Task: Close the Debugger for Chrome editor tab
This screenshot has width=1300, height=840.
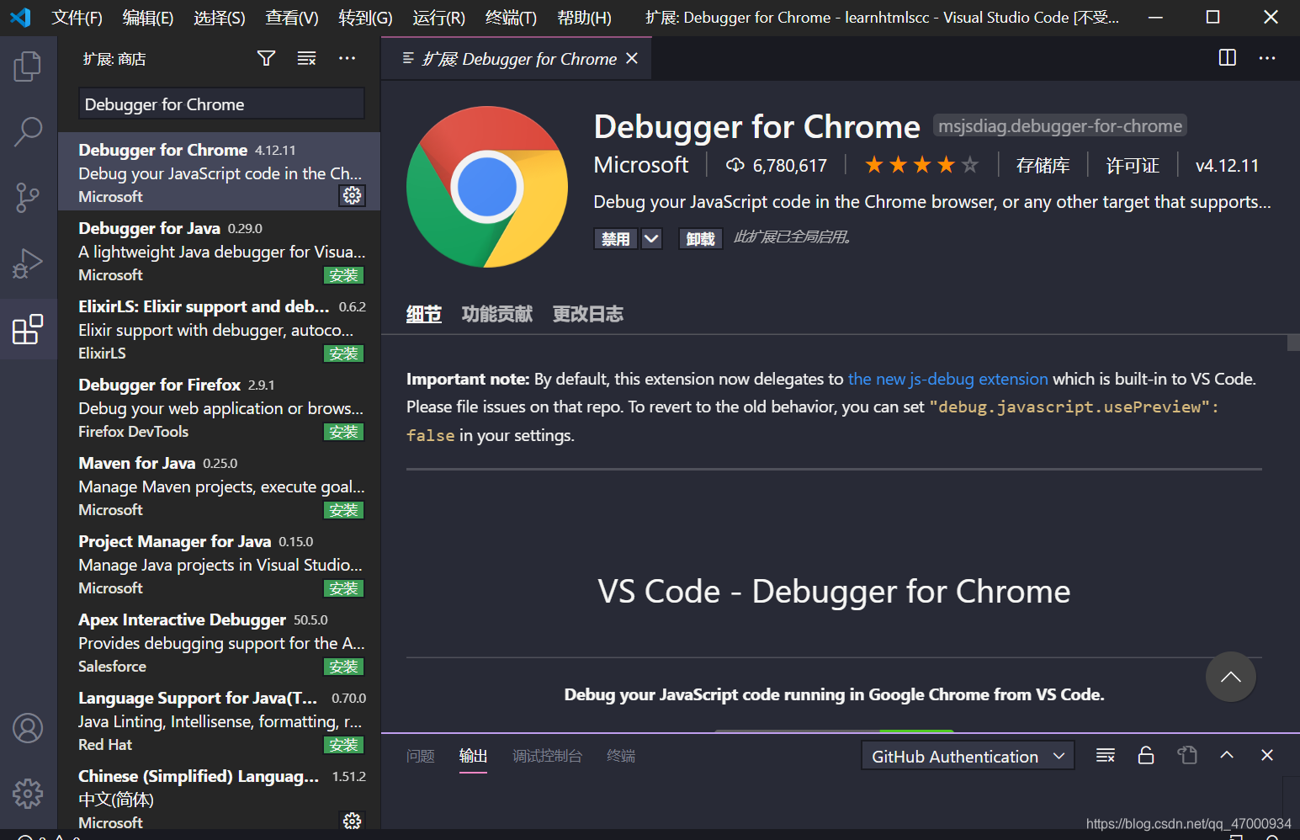Action: click(632, 58)
